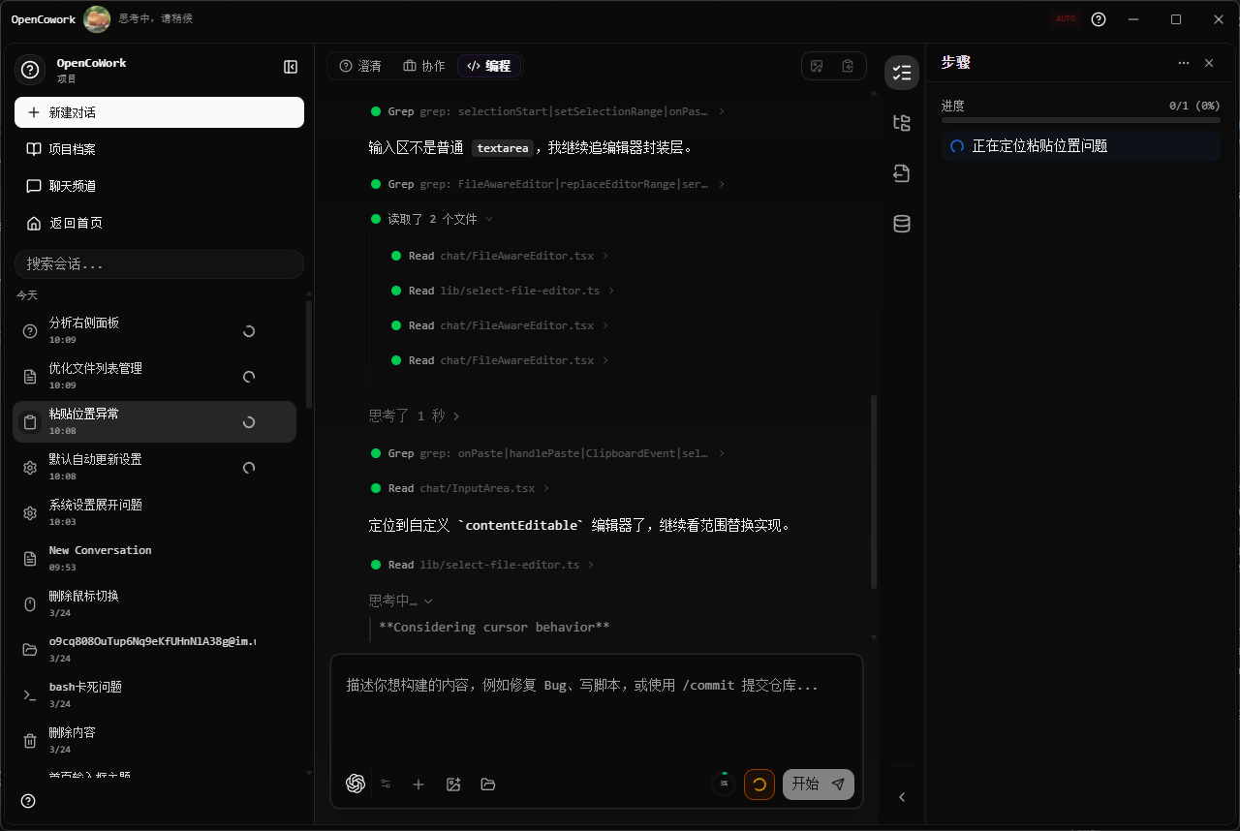Expand the '思考了 1 秒' thinking section
Screen dimensions: 1240x831
[453, 415]
